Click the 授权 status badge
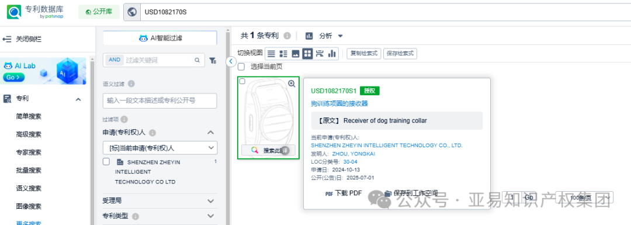The height and width of the screenshot is (225, 631). coord(369,91)
